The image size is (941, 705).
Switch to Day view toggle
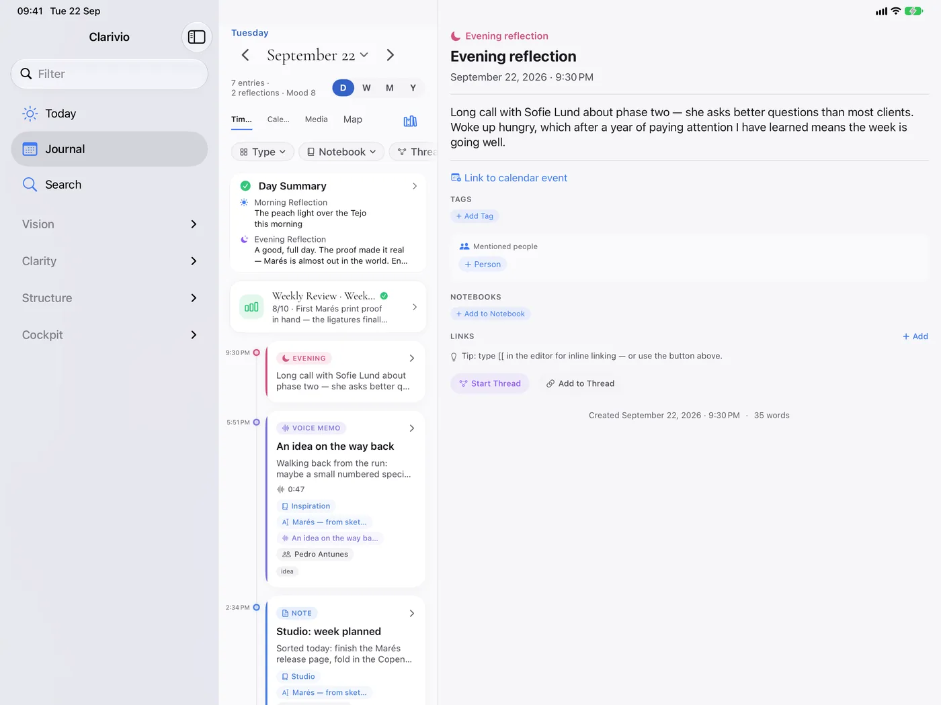coord(343,88)
